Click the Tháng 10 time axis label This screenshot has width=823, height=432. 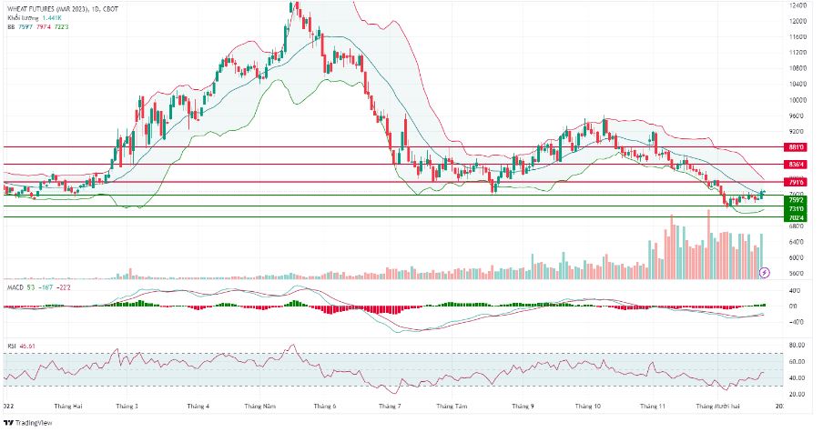(x=588, y=407)
